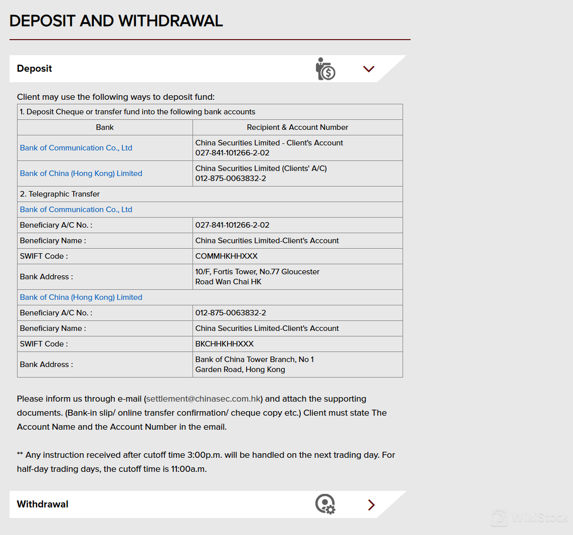Click the Deposit person-with-dollar icon
Screen dimensions: 573x535
point(325,69)
